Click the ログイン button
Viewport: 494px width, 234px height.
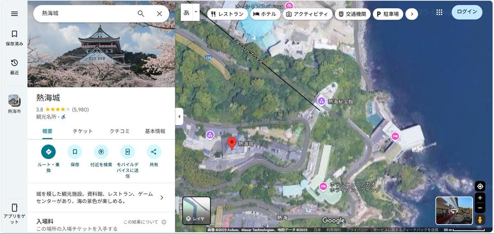467,12
